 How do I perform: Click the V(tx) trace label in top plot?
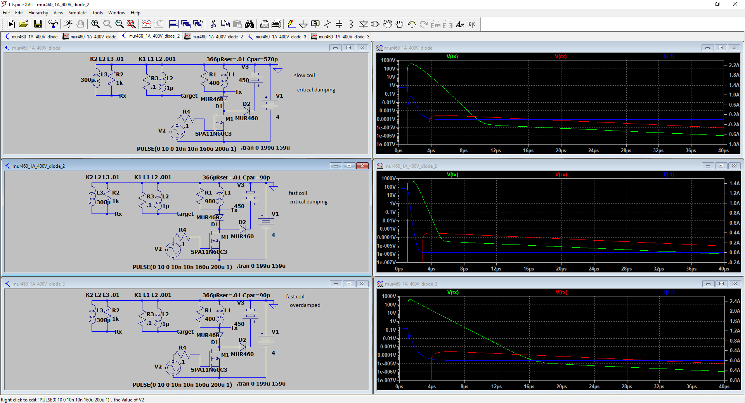point(452,57)
